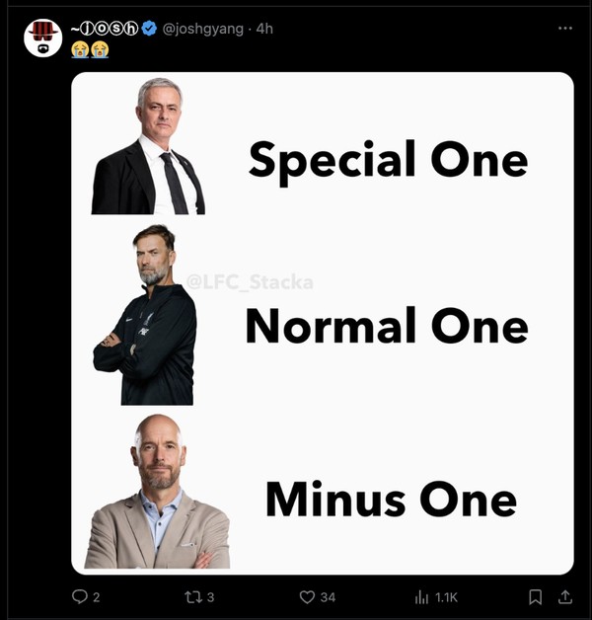Open the photo beside "Special One"

[148, 146]
